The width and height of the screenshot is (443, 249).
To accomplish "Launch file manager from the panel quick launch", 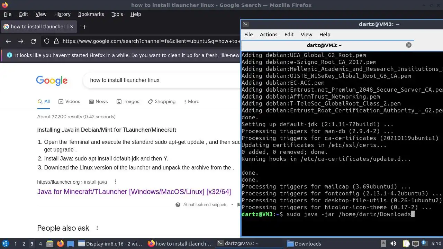I will click(50, 243).
